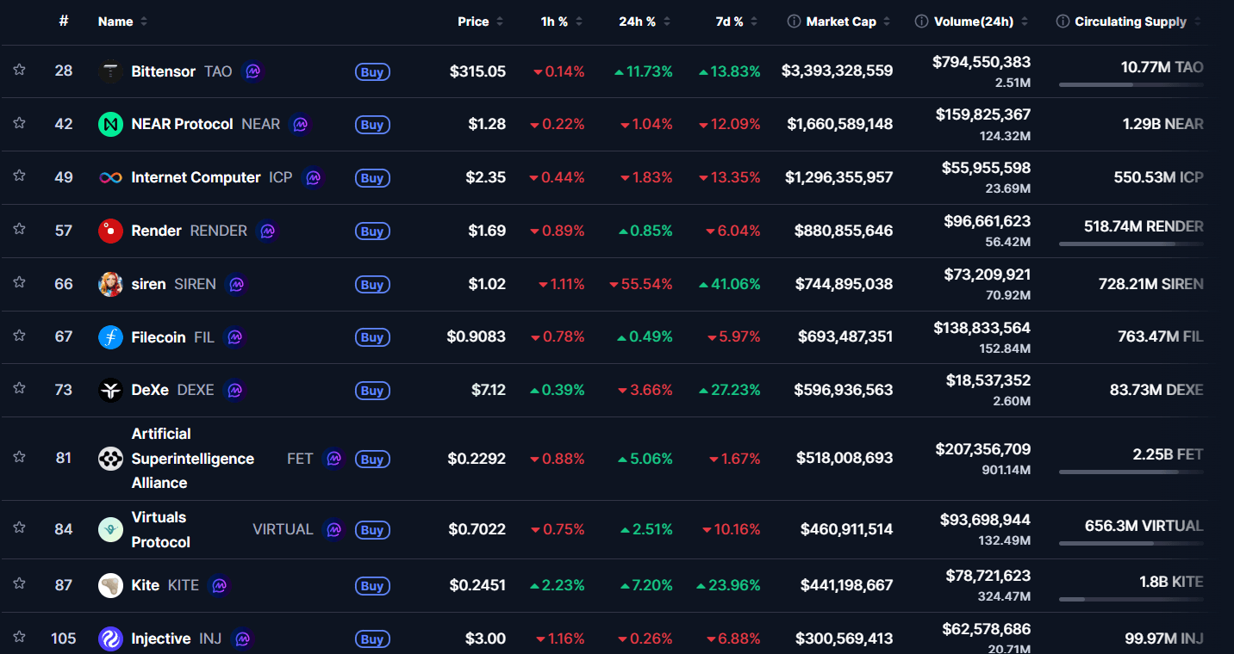Click Render circulating supply bar
The image size is (1234, 654).
coord(1131,244)
